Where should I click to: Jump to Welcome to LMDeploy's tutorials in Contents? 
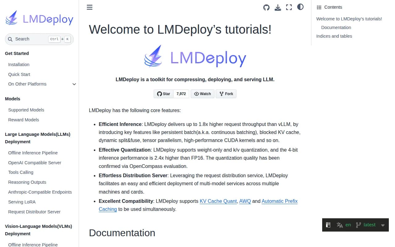click(x=349, y=19)
